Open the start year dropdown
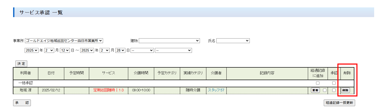This screenshot has width=378, height=111. point(31,51)
